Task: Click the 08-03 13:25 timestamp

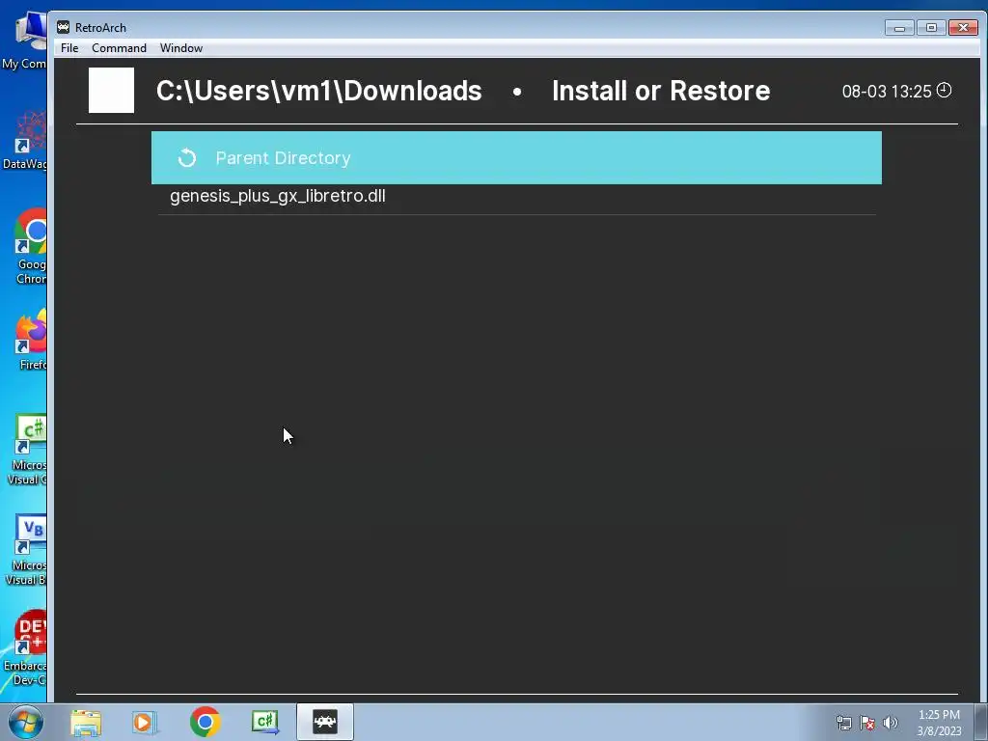Action: [x=887, y=92]
